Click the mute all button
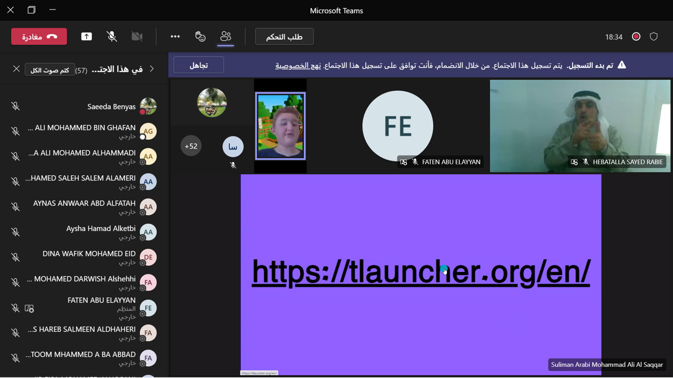This screenshot has height=378, width=673. tap(50, 69)
